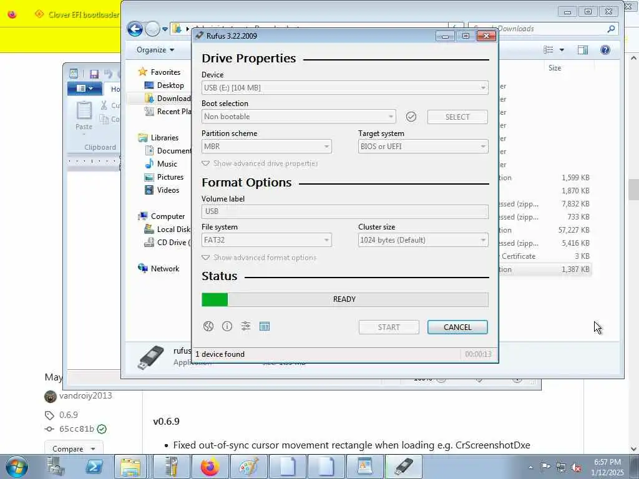The image size is (639, 479).
Task: Select the file sized 57,227 KB
Action: (544, 230)
